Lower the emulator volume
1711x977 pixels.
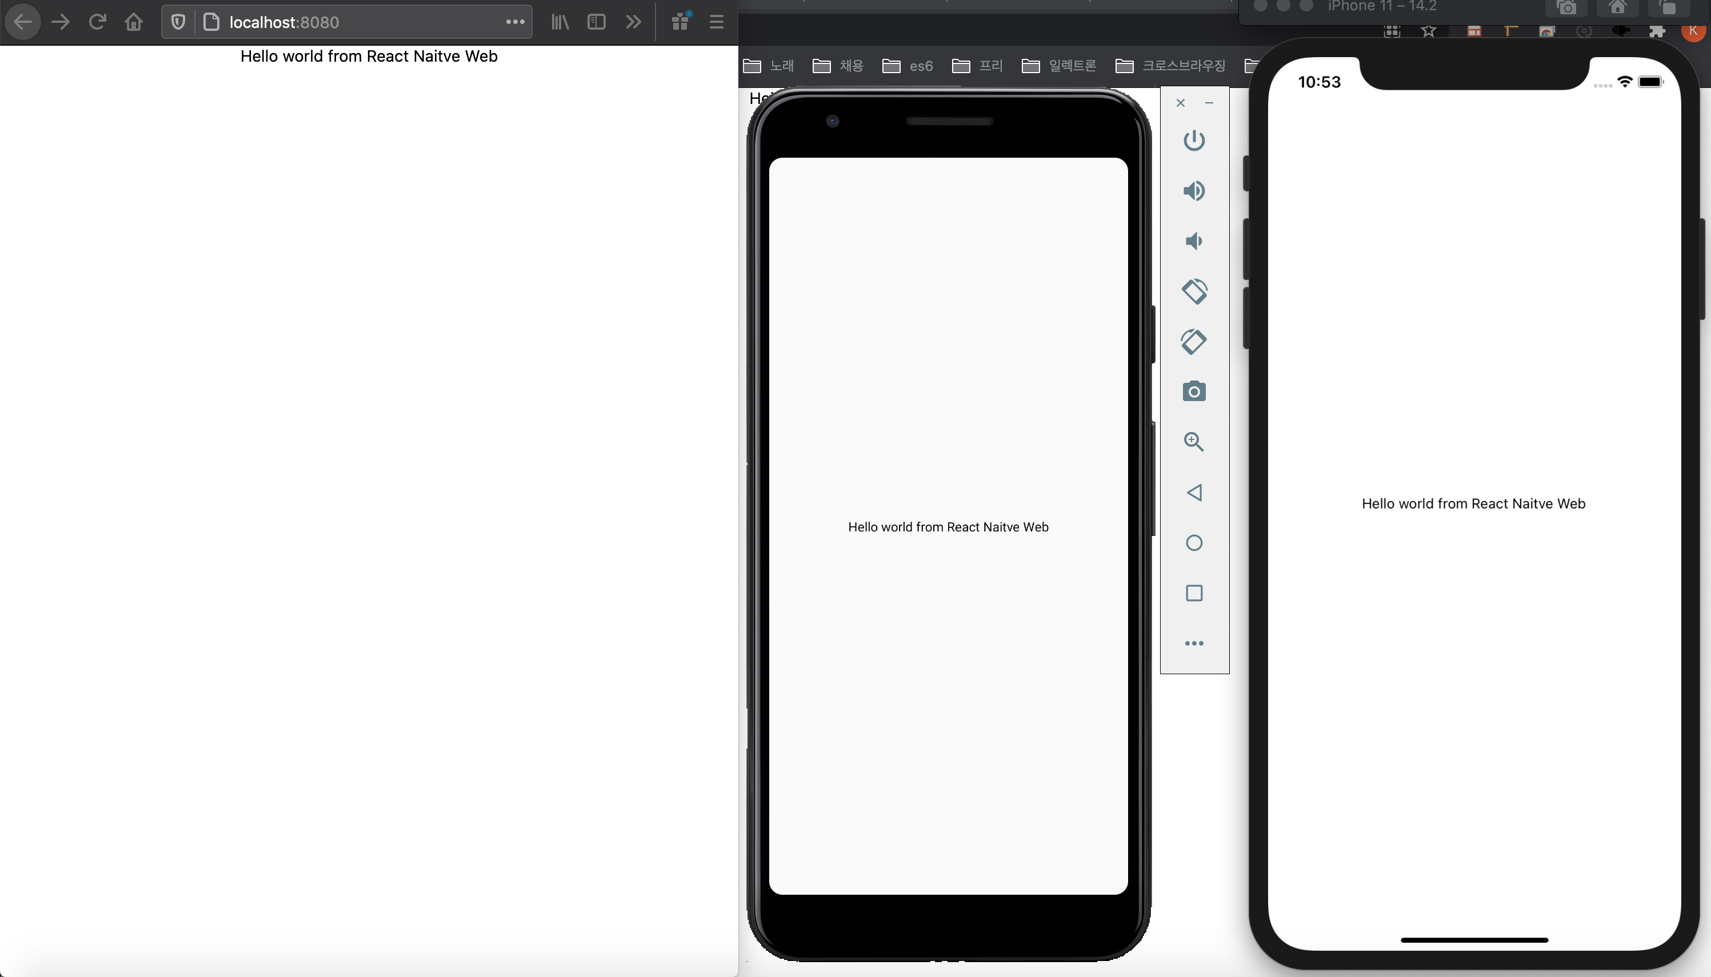tap(1194, 241)
